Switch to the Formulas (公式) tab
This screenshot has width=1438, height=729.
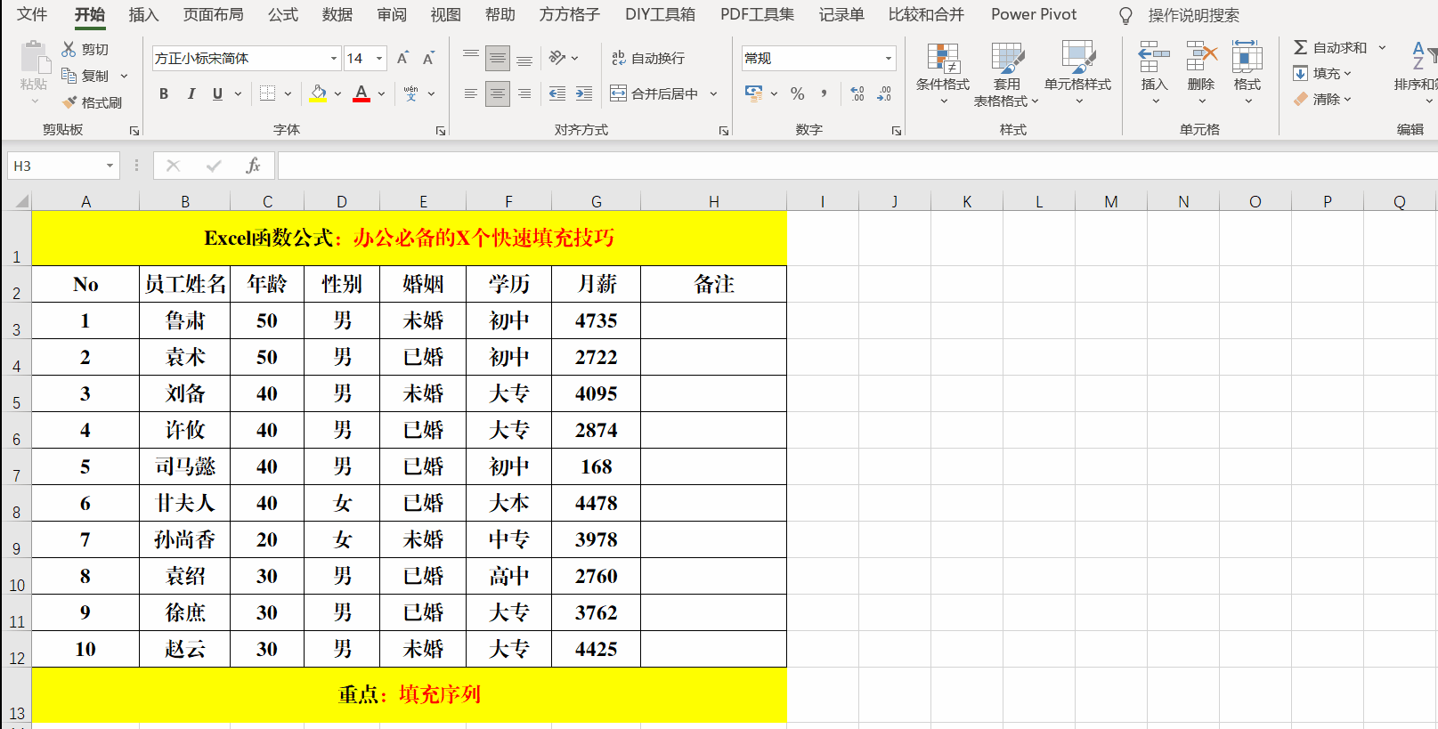coord(283,14)
